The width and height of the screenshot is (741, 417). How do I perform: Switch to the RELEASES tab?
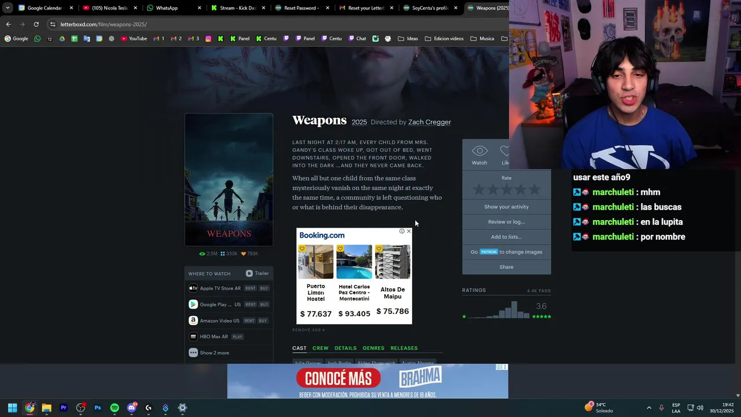(x=404, y=348)
